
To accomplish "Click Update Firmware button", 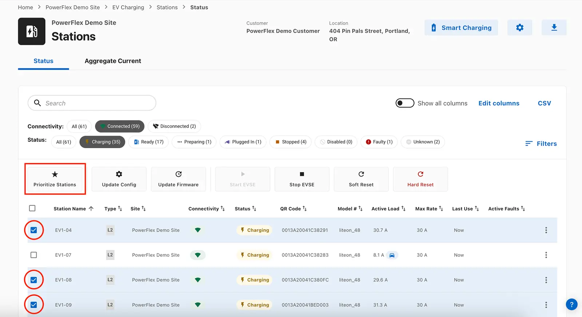I will coord(178,179).
